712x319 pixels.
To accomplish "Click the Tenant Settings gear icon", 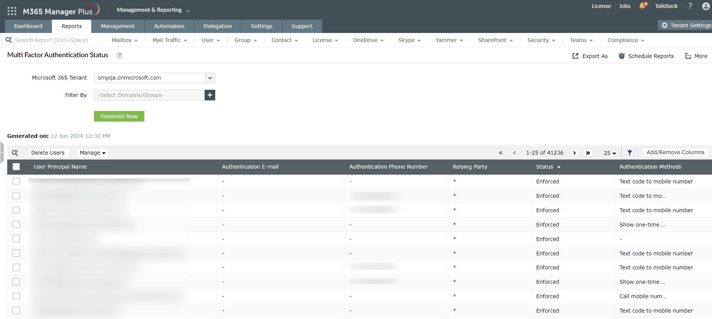I will click(664, 25).
